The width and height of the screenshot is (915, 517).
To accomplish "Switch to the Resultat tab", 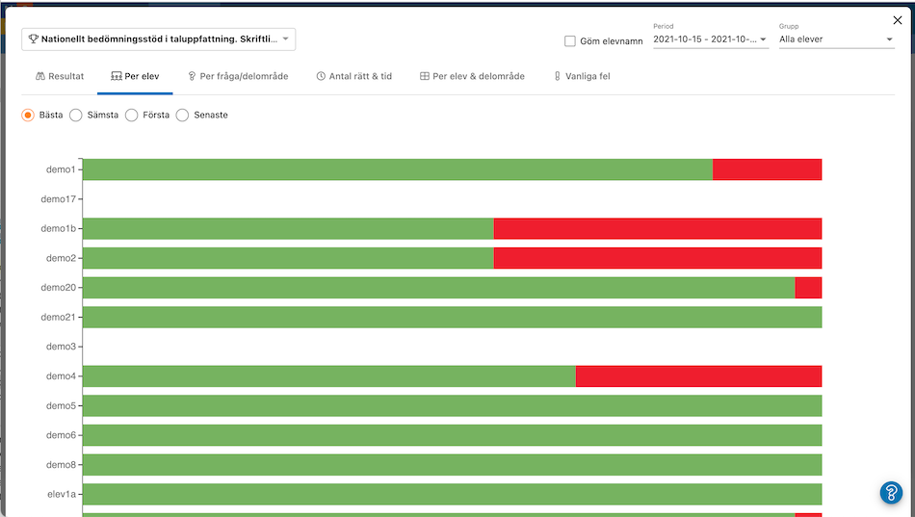I will click(60, 76).
